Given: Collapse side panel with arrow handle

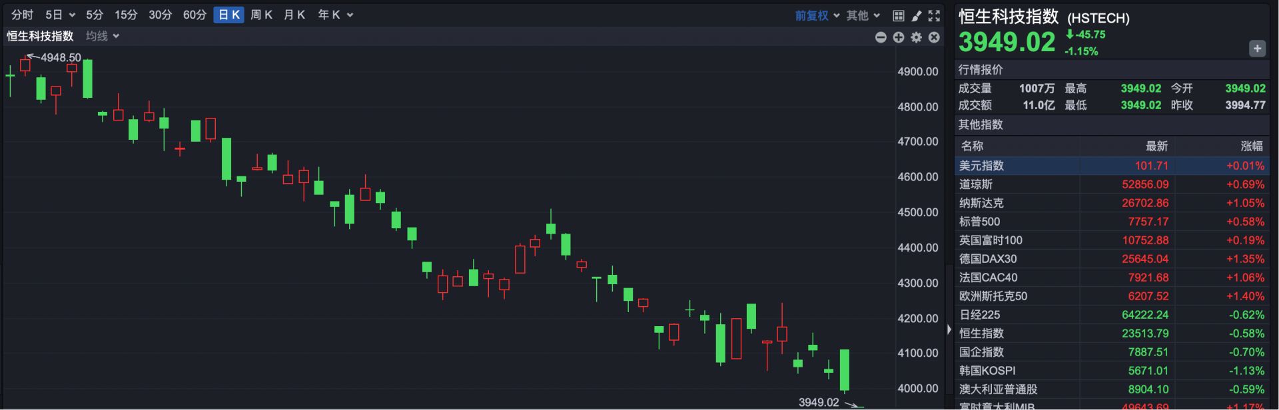Looking at the screenshot, I should point(949,329).
